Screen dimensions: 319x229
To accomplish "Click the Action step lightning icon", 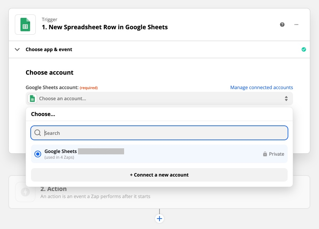I will pyautogui.click(x=25, y=192).
